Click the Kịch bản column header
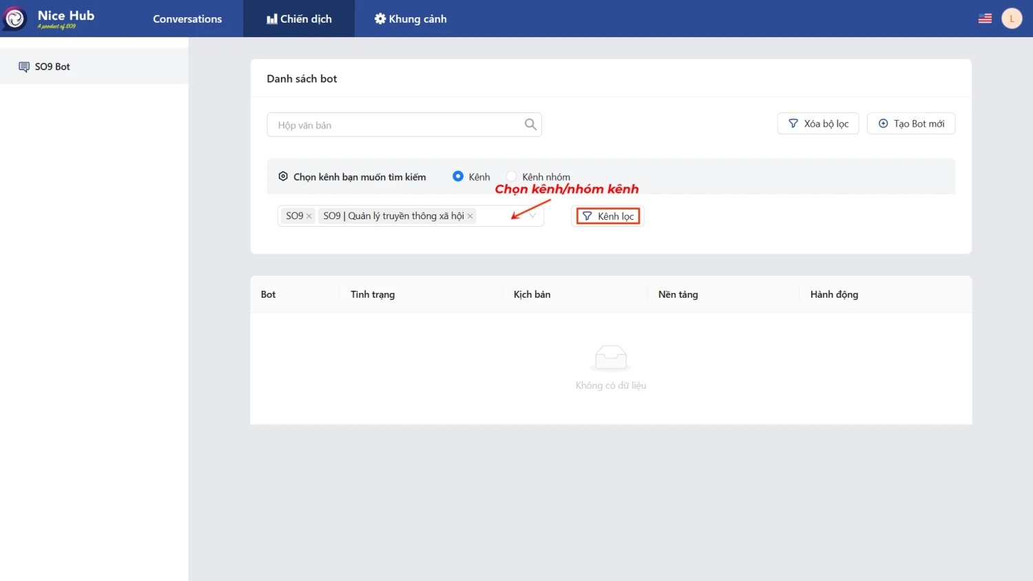 coord(532,294)
